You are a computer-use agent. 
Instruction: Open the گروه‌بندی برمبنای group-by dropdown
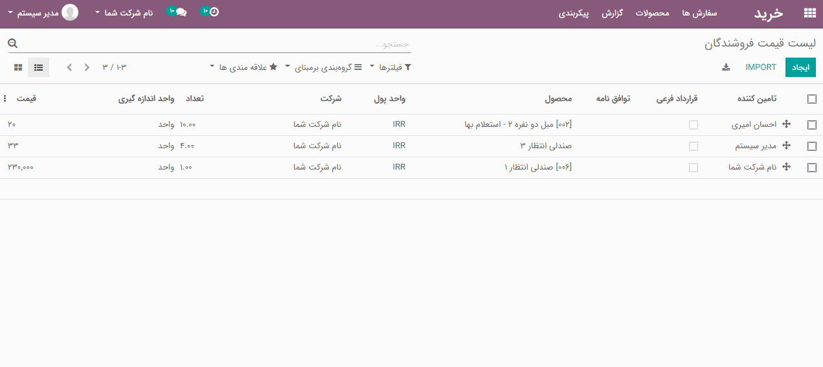point(323,67)
